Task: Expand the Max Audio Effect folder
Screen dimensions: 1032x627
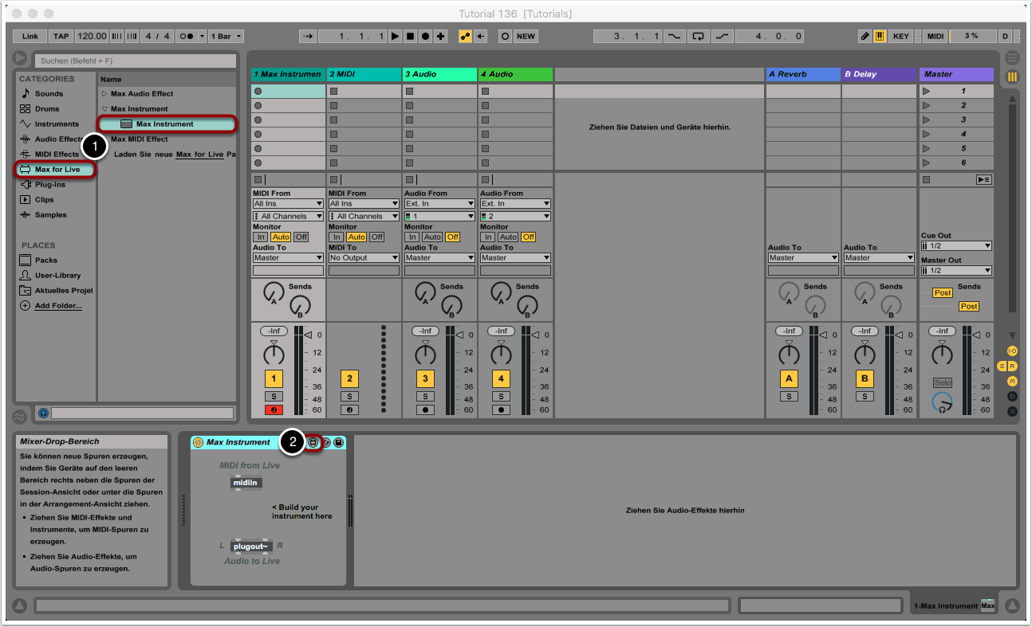Action: point(104,94)
